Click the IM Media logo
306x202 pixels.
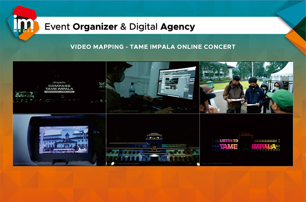click(x=23, y=23)
